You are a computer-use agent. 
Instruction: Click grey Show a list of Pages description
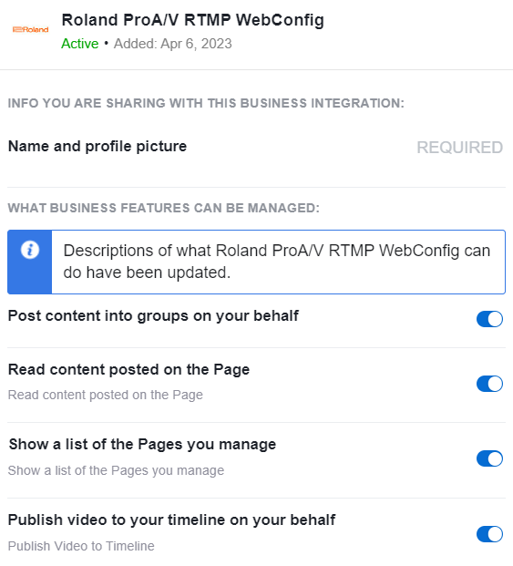click(x=116, y=470)
